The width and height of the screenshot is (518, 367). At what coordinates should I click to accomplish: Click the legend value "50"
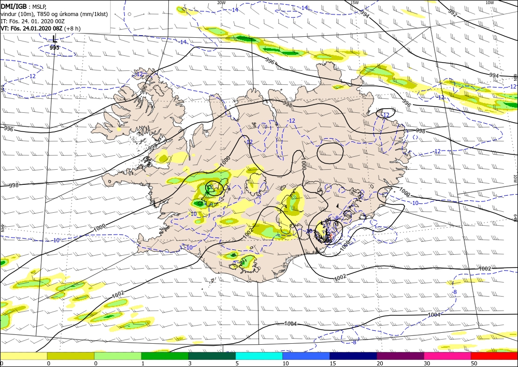(474, 364)
